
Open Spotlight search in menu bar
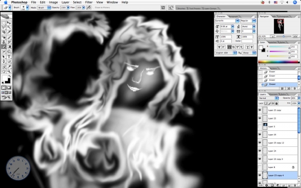[295, 3]
